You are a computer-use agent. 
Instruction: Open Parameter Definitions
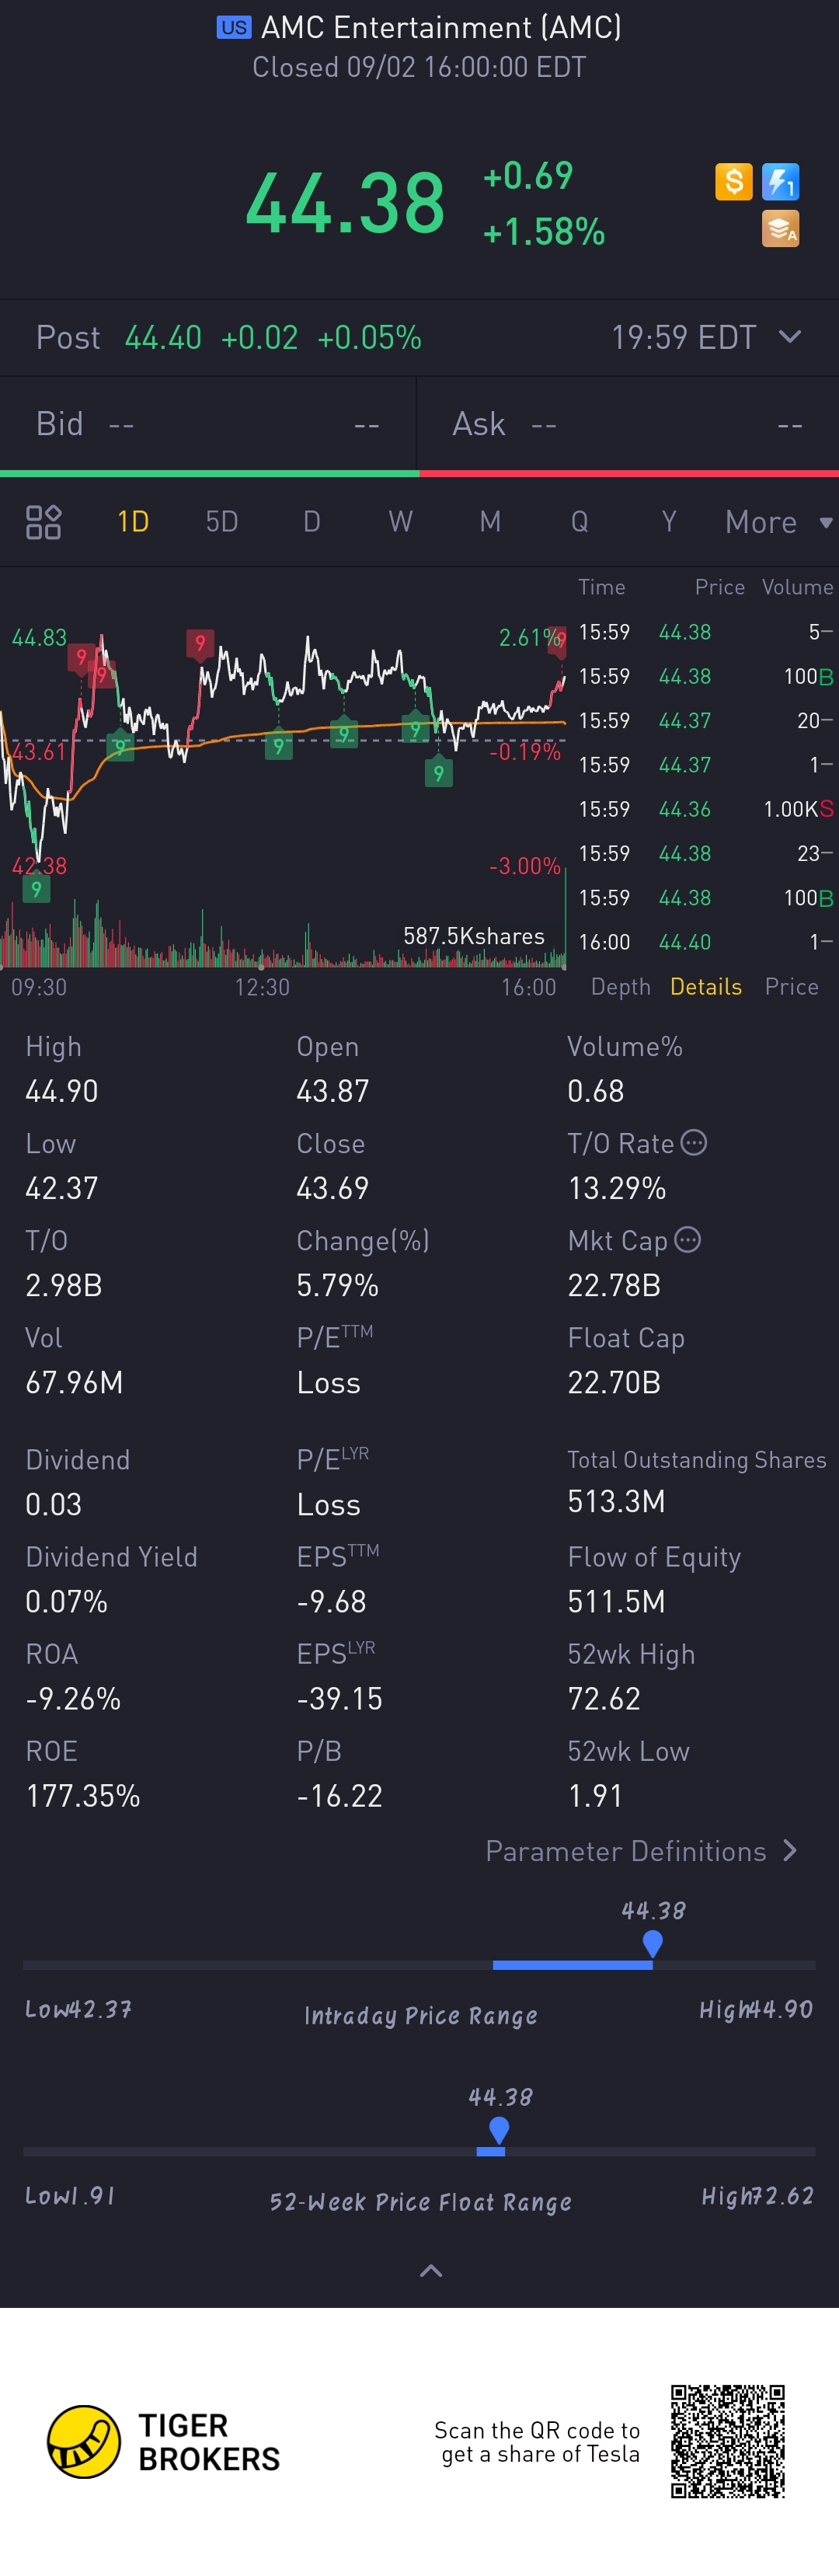point(641,1851)
